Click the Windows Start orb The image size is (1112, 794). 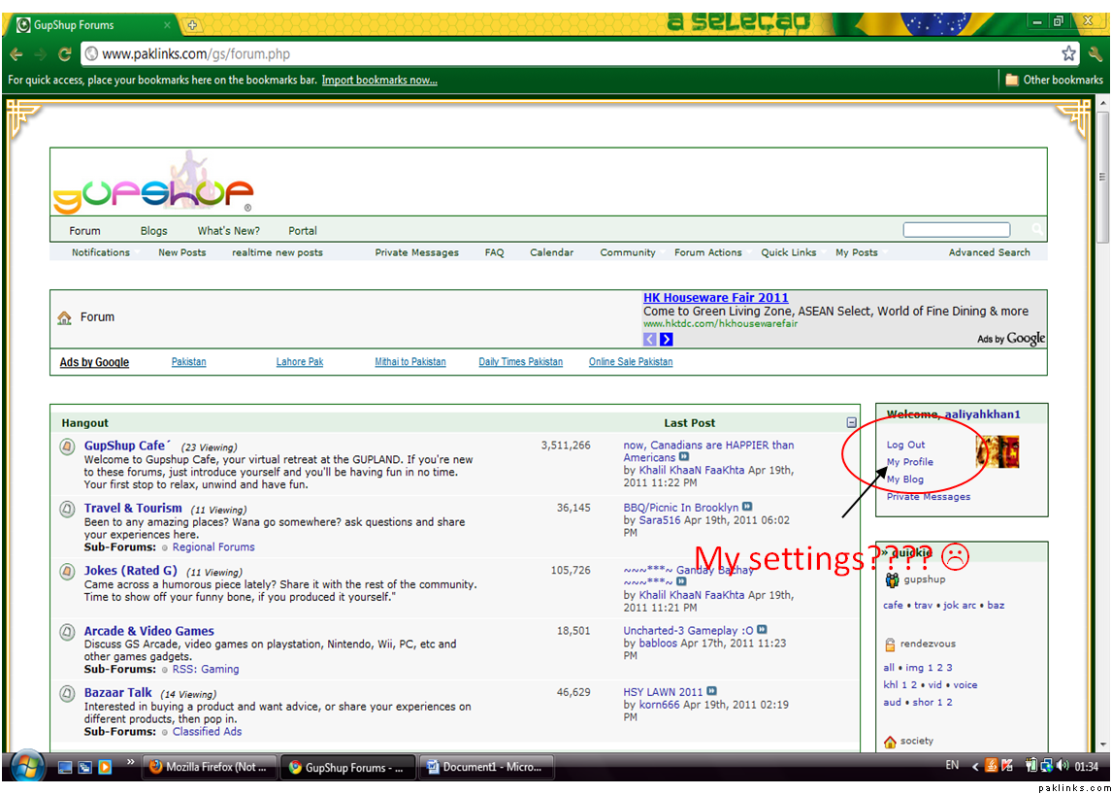pyautogui.click(x=27, y=766)
